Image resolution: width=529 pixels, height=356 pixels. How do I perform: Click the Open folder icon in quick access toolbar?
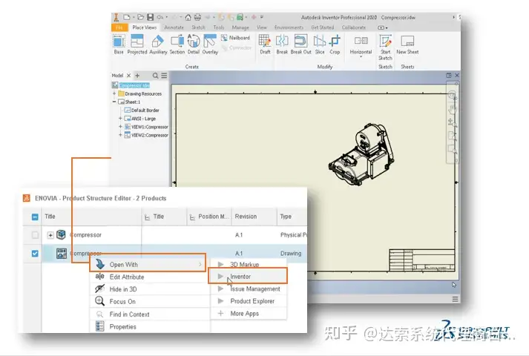click(x=141, y=17)
